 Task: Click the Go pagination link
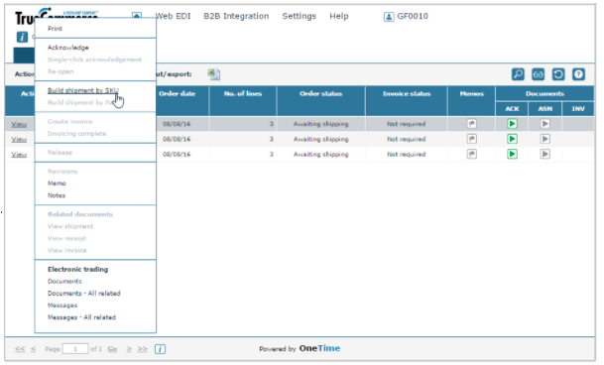pyautogui.click(x=112, y=349)
